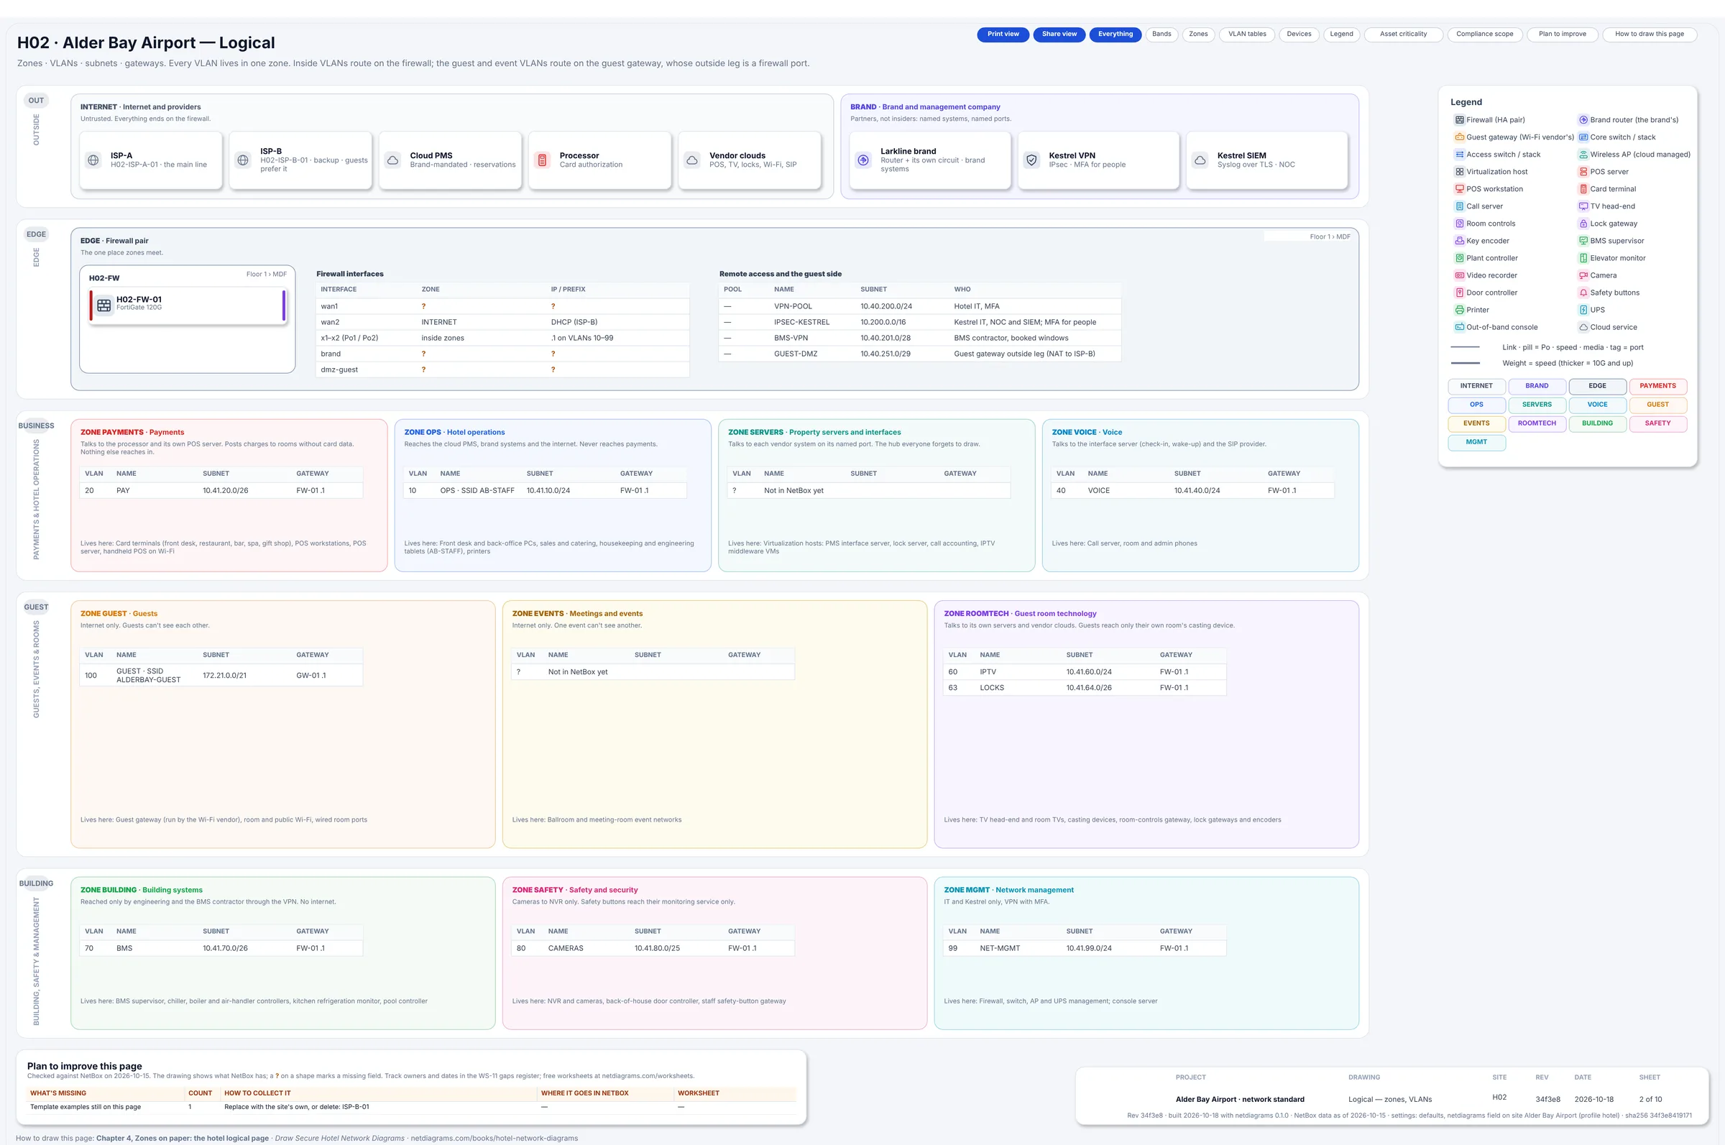Click the Kestrel VPN shield icon
The width and height of the screenshot is (1725, 1145).
coord(1031,160)
